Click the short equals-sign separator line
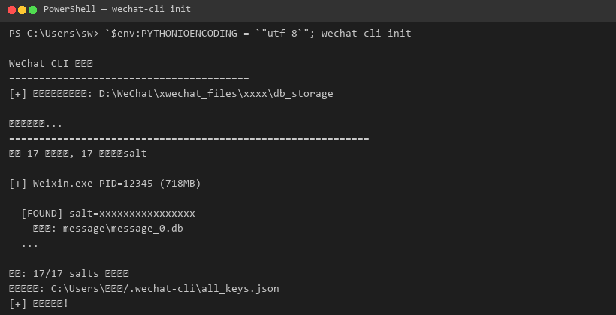The width and height of the screenshot is (616, 315). point(128,79)
